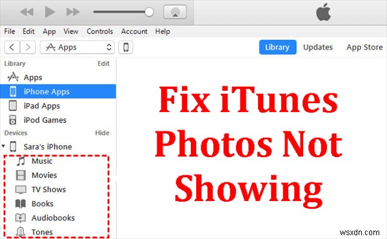Screen dimensions: 387x239
Task: Click Hide next to Devices header
Action: tap(102, 133)
